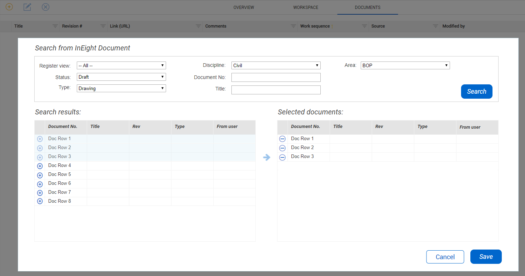
Task: Click the blue transfer arrow between lists
Action: (266, 157)
